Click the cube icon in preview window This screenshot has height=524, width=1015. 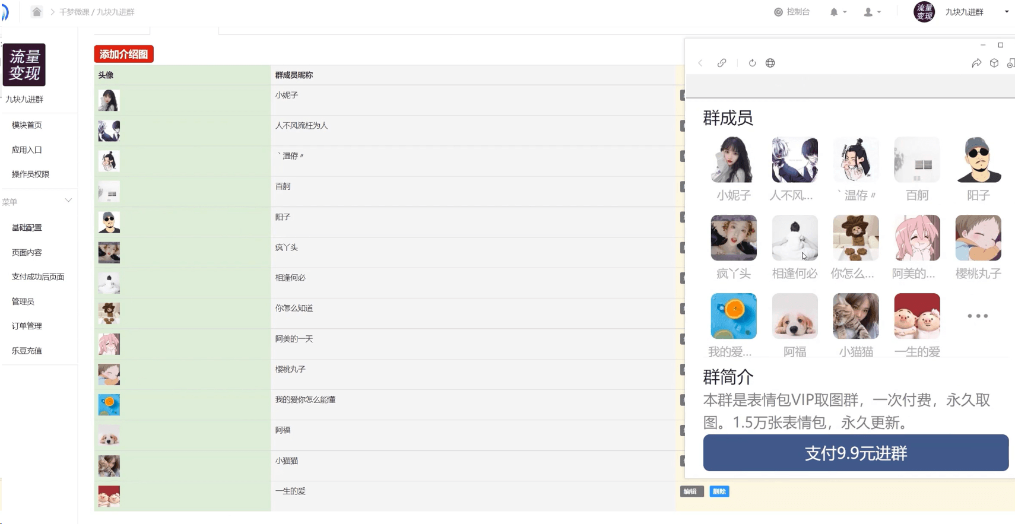(x=994, y=63)
